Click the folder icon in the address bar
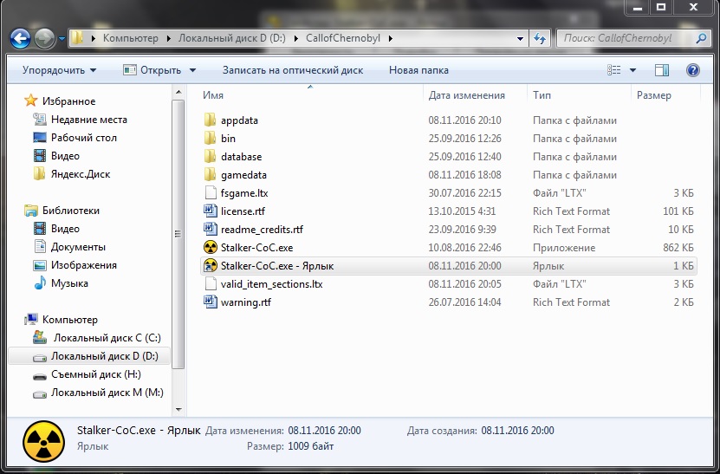Image resolution: width=720 pixels, height=474 pixels. pos(78,38)
